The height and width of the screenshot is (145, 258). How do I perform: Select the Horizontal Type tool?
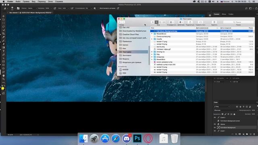point(4,51)
